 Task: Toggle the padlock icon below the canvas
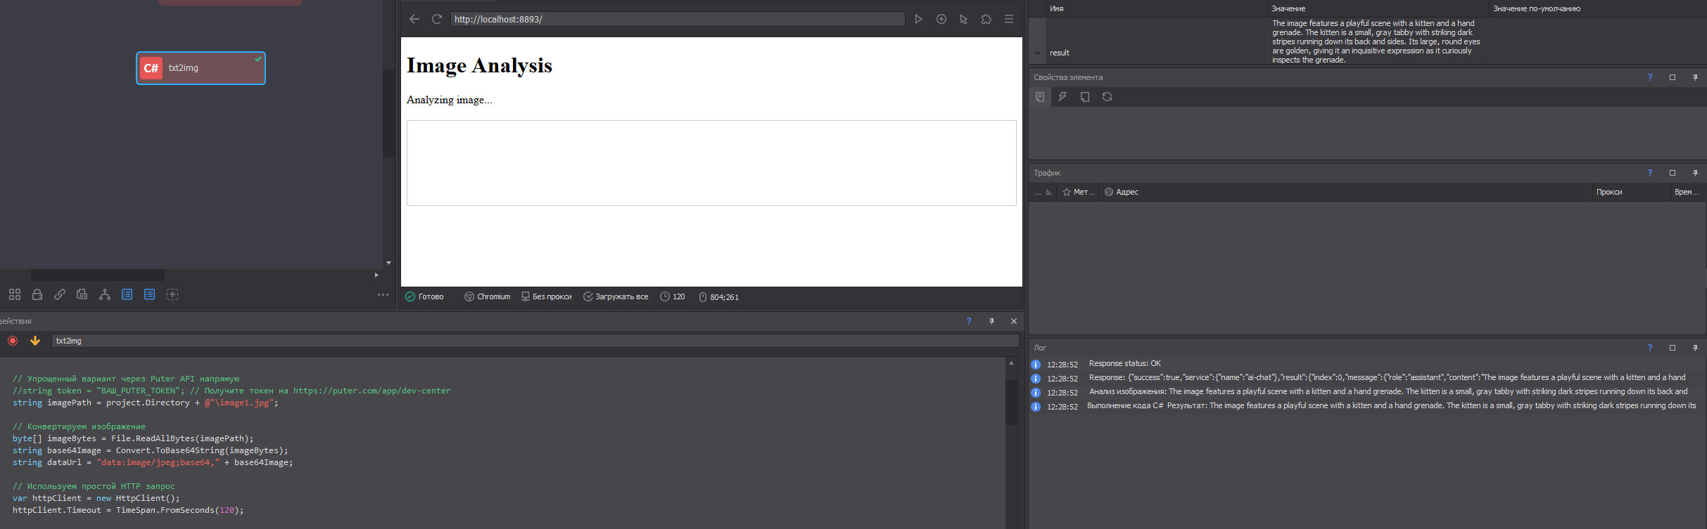37,294
